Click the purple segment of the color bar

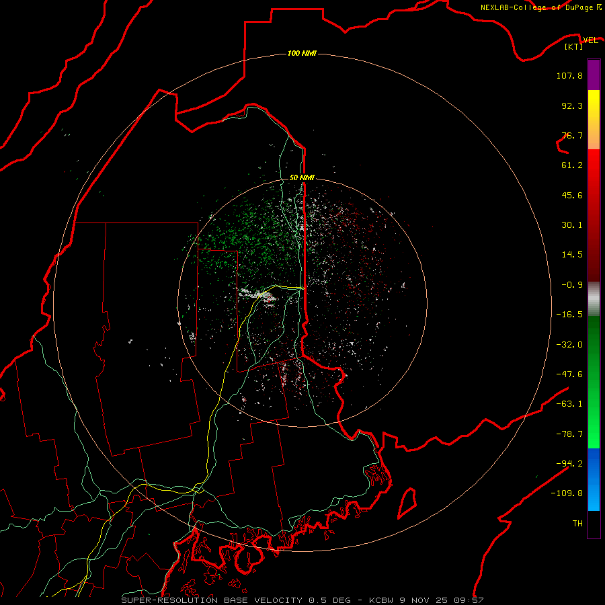pos(594,75)
